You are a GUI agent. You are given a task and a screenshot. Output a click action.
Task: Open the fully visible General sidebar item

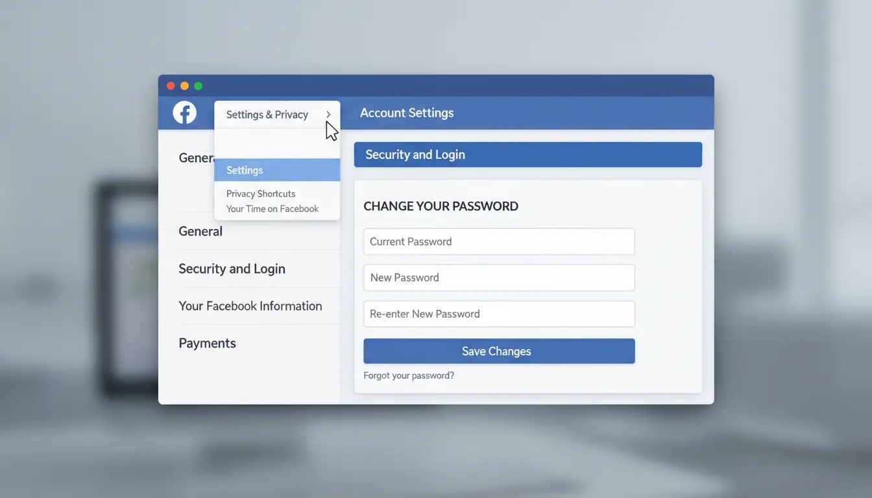[x=200, y=231]
